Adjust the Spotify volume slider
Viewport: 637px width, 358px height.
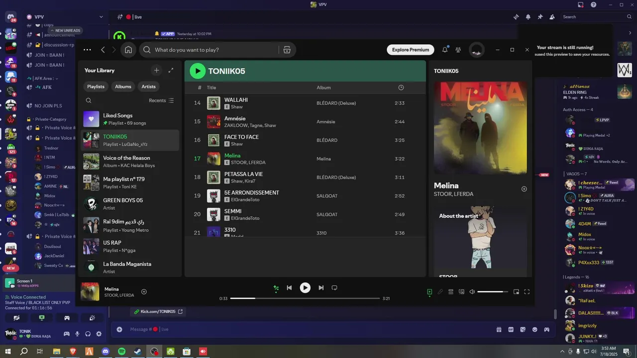pos(493,292)
